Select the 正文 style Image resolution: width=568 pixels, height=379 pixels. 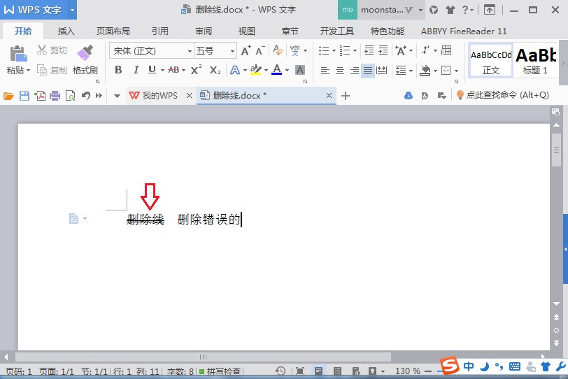(x=491, y=60)
